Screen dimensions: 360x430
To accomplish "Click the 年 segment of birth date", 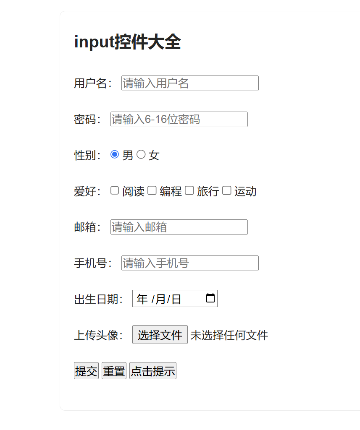I will point(142,299).
